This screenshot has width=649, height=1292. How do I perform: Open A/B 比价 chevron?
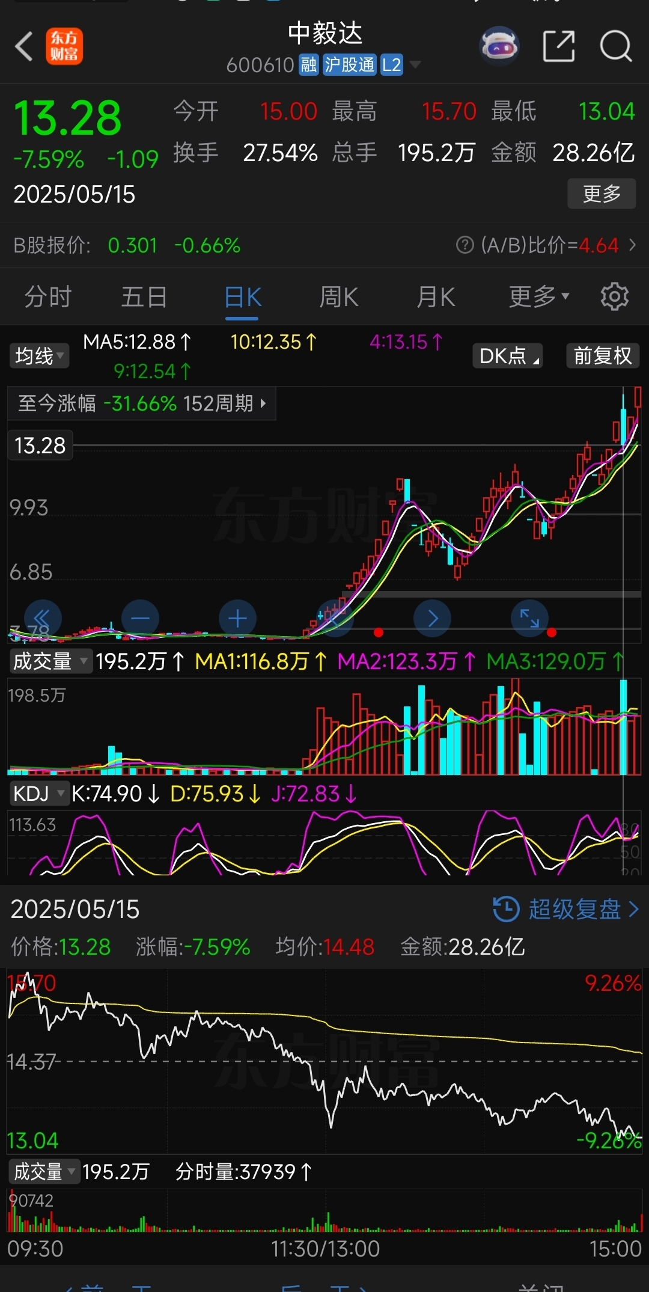[x=632, y=245]
